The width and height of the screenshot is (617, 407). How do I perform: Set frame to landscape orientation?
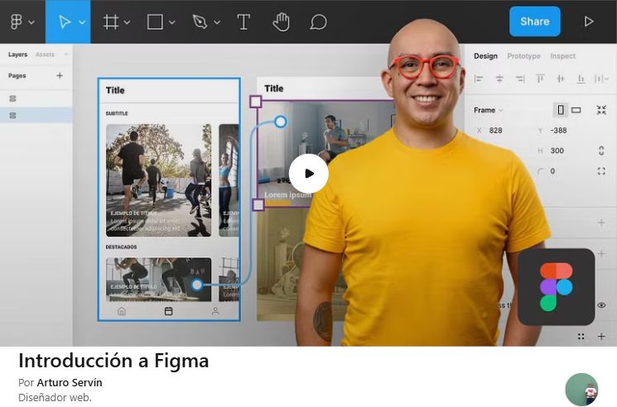tap(576, 110)
